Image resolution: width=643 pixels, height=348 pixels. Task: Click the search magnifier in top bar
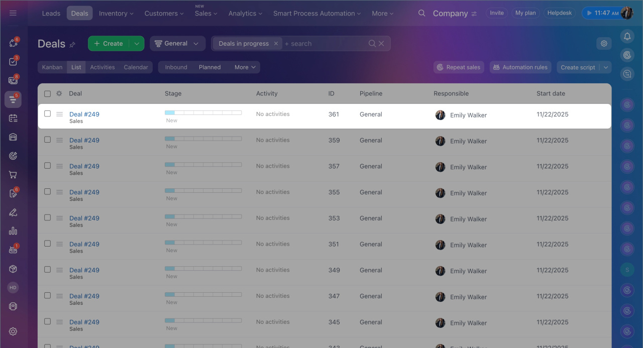[x=422, y=14]
